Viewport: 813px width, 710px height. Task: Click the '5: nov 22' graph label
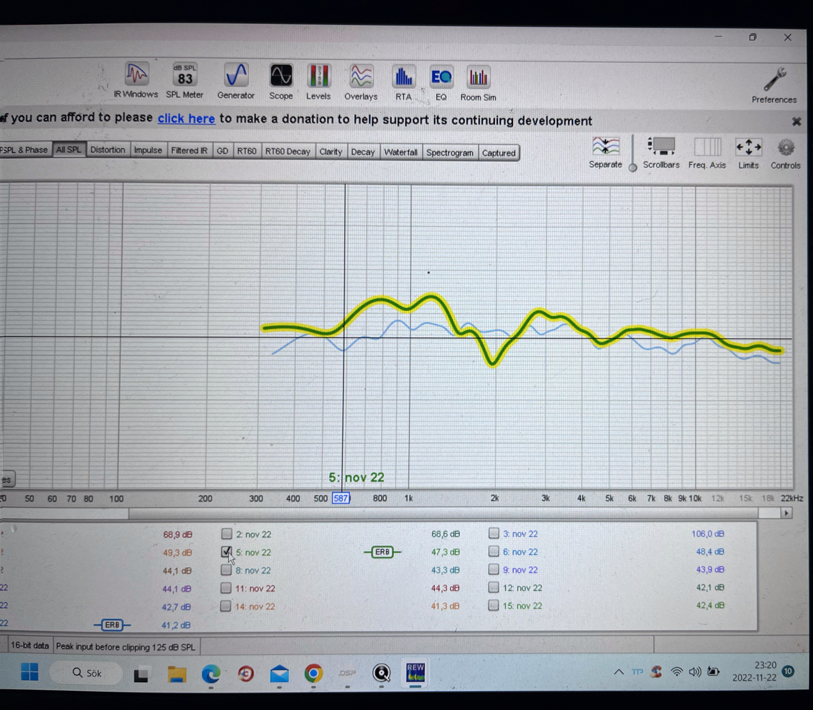click(x=357, y=477)
